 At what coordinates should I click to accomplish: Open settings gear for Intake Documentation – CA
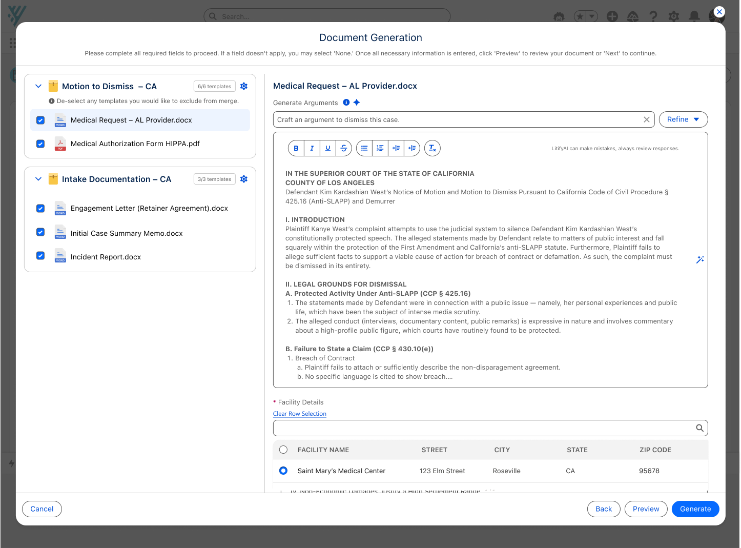tap(244, 179)
